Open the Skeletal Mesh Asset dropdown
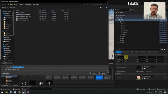This screenshot has height=94, width=168. coord(150,67)
